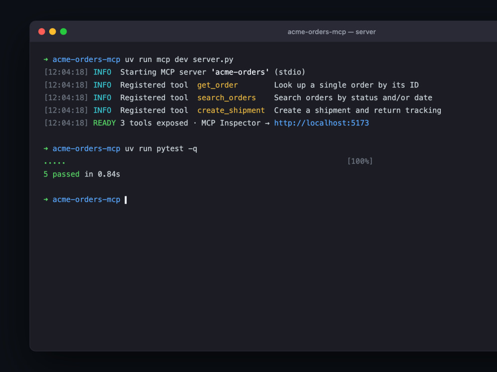This screenshot has width=497, height=372.
Task: Click the [100%] progress indicator
Action: (x=360, y=161)
